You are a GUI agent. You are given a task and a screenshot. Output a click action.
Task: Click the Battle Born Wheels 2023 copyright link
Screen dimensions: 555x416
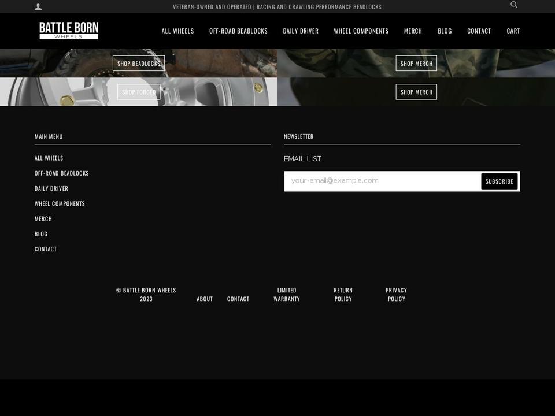pyautogui.click(x=146, y=295)
